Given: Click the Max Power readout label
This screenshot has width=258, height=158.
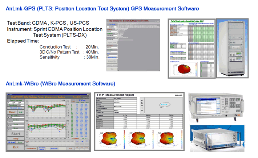Looking at the screenshot, I should [54, 149].
